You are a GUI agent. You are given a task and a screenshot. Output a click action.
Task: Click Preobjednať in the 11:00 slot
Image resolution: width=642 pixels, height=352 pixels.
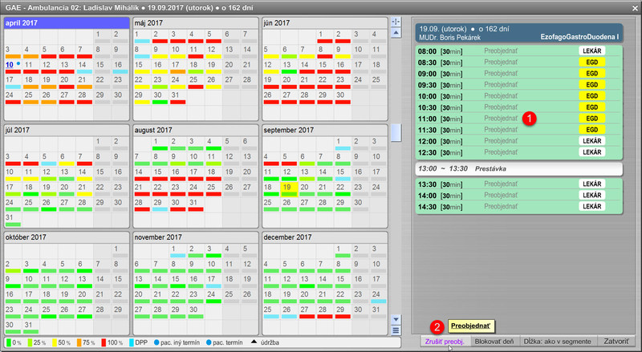pos(501,118)
